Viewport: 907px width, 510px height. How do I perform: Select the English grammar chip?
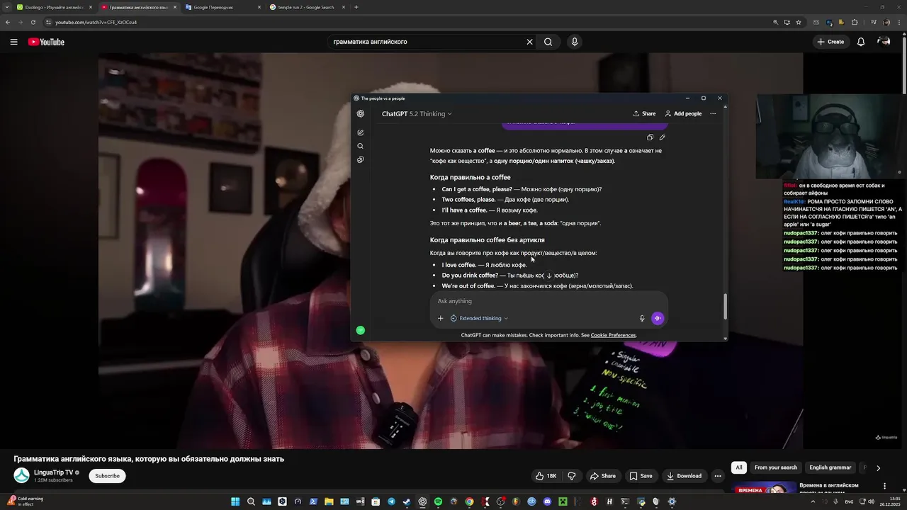click(x=830, y=467)
